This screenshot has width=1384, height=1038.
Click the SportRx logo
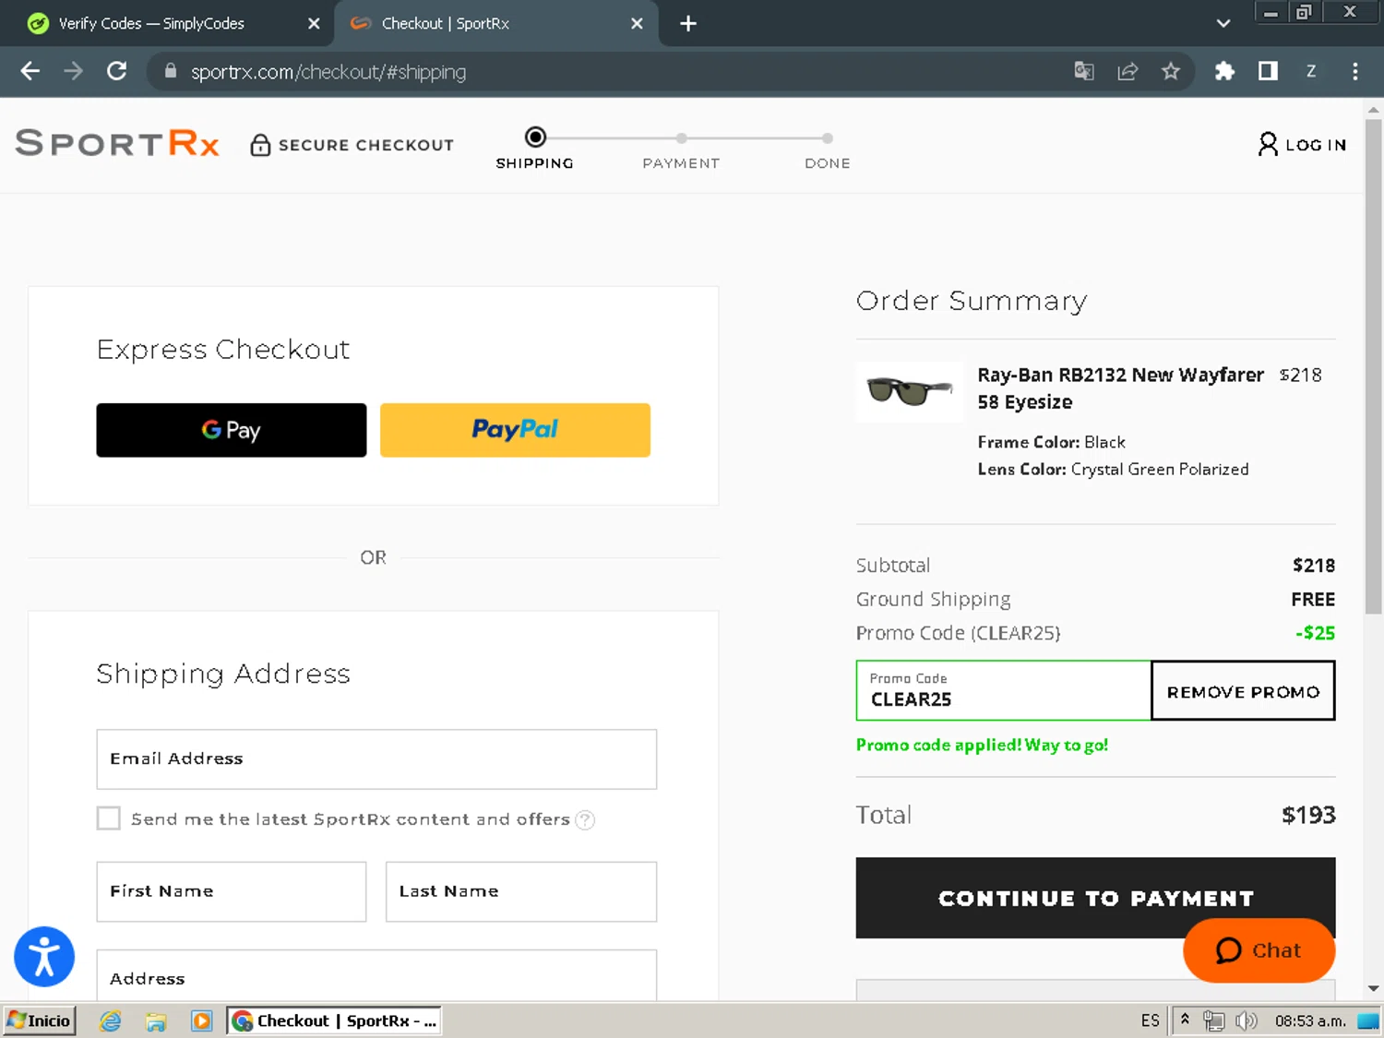[117, 143]
